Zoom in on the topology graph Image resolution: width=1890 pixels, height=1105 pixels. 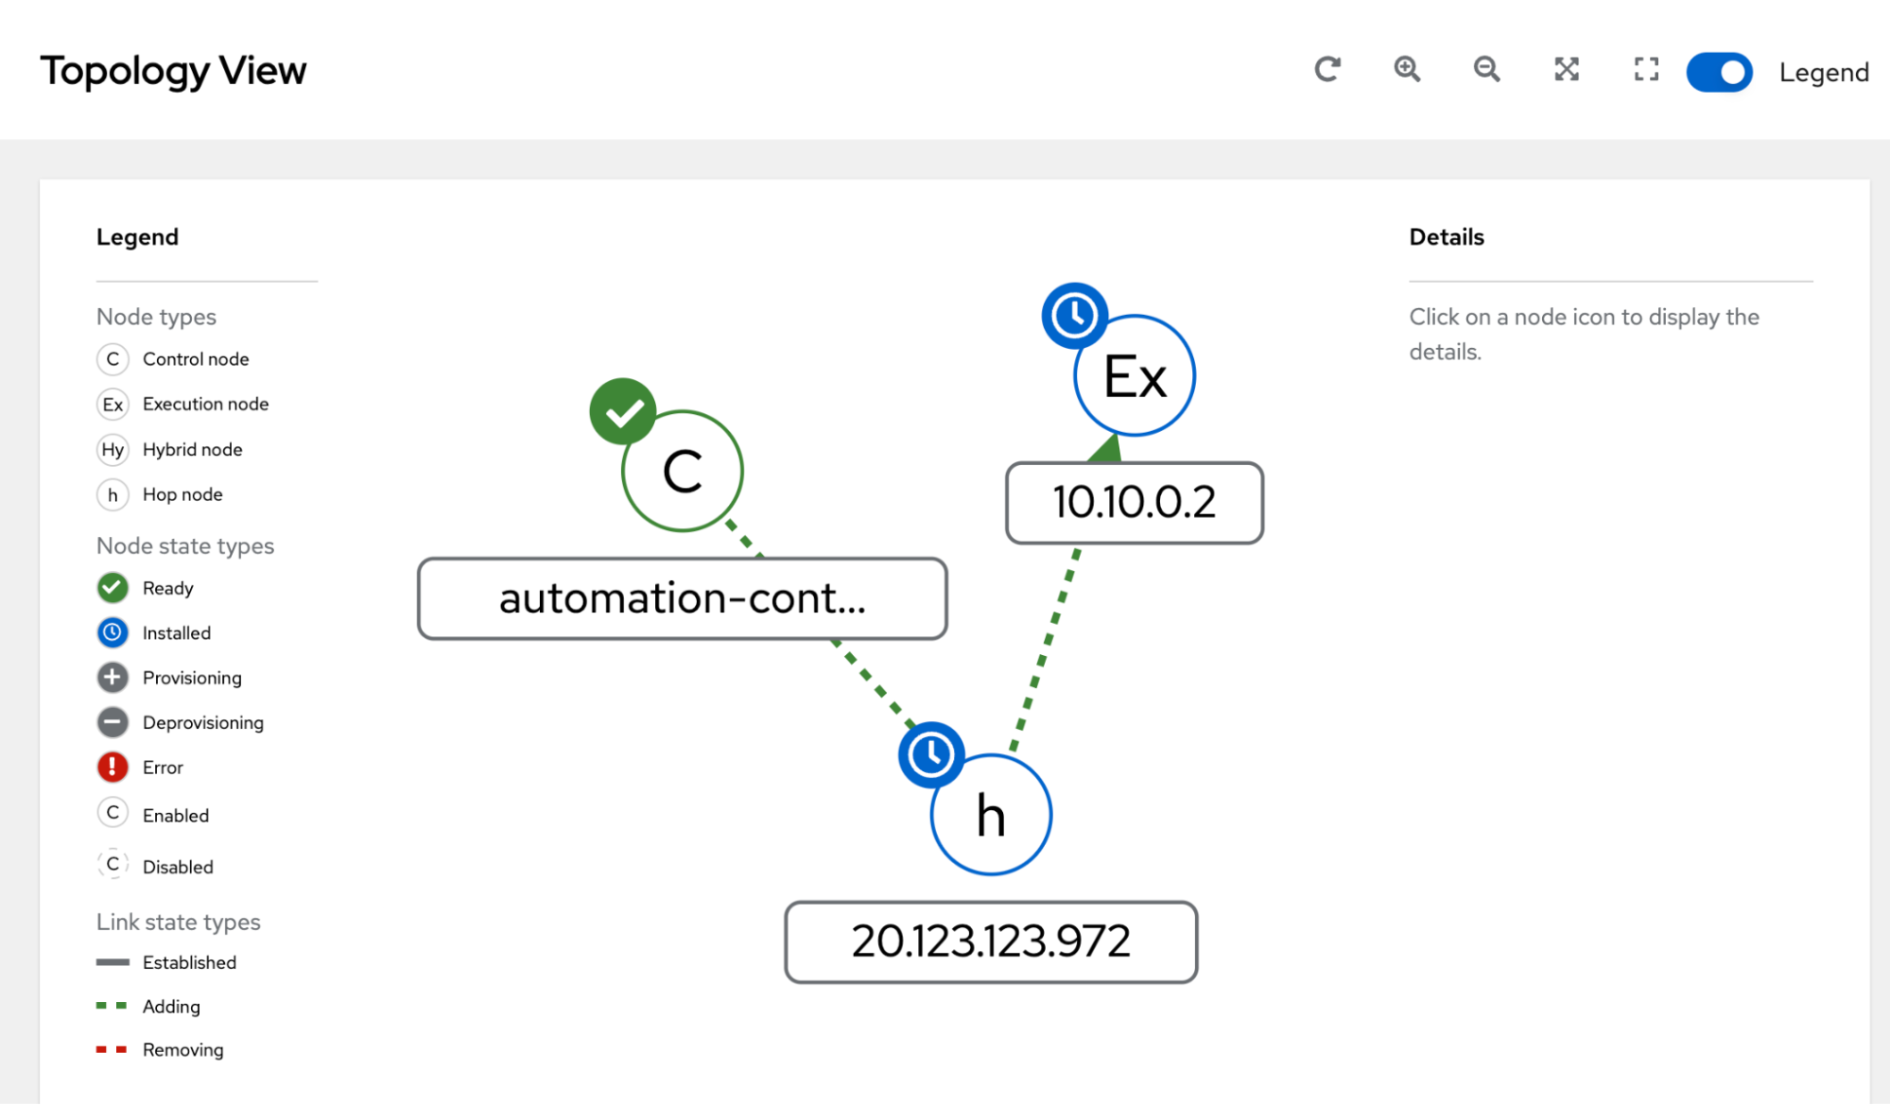(1407, 70)
